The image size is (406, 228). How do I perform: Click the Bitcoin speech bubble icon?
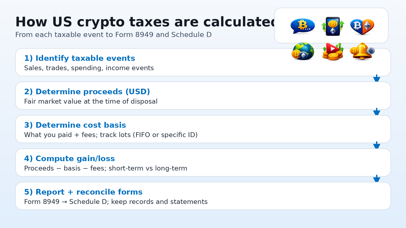tap(303, 26)
